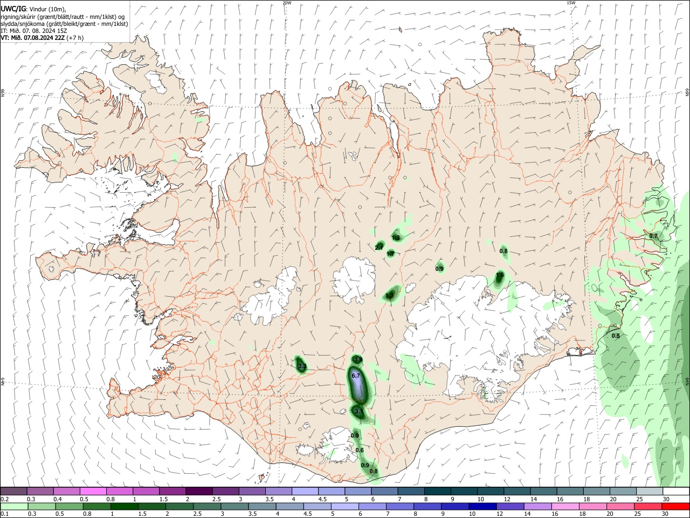The height and width of the screenshot is (518, 690).
Task: Select the darkest purple swatch labelled 2
Action: tap(199, 491)
